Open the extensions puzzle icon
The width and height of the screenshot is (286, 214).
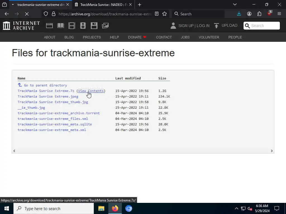pyautogui.click(x=259, y=14)
